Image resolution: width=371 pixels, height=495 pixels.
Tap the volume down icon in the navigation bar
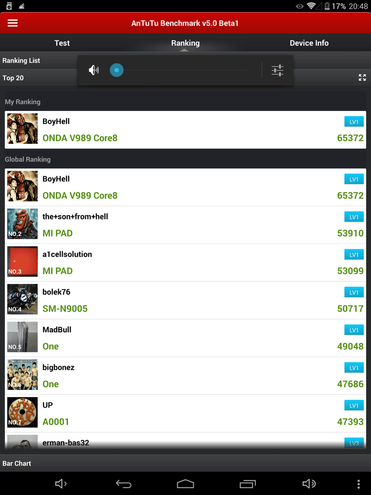(x=61, y=484)
